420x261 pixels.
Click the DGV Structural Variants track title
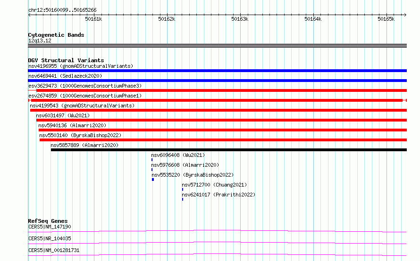click(66, 60)
